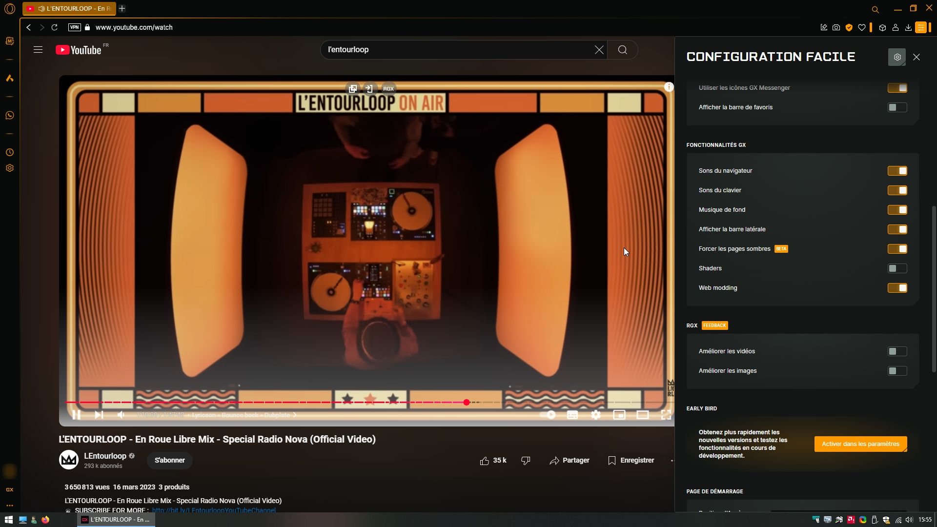Save video with Enregistrer button
The height and width of the screenshot is (527, 937).
click(631, 461)
